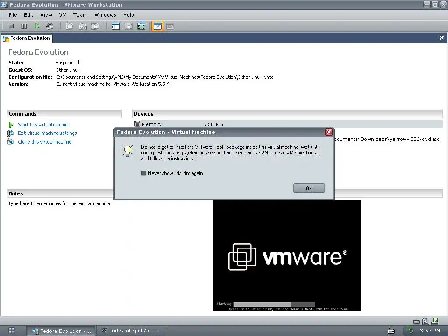
Task: Click the VMware boot screen thumbnail
Action: (x=287, y=256)
